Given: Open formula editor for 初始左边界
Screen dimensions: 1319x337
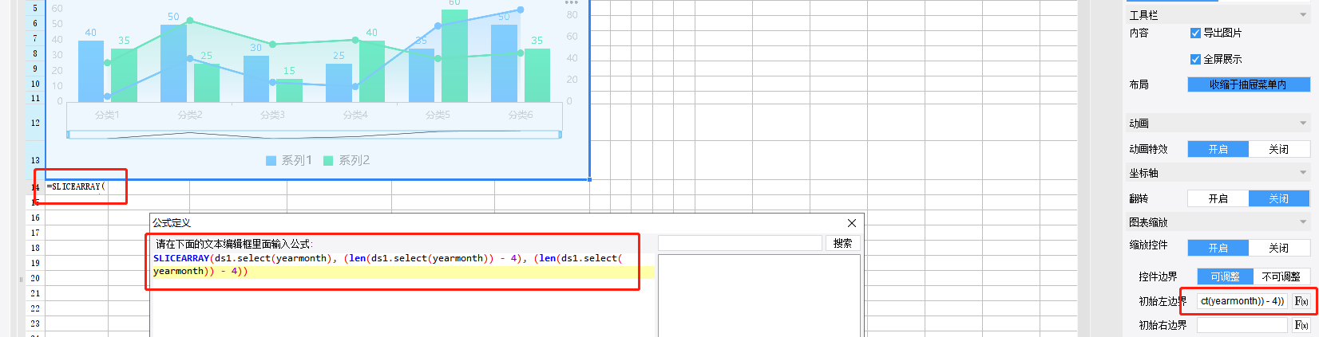Looking at the screenshot, I should coord(1301,301).
